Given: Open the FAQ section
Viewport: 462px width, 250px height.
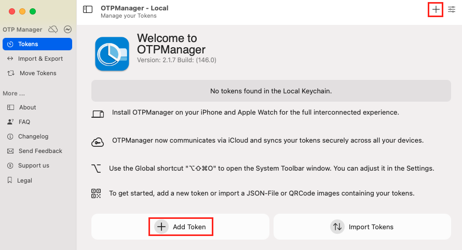Looking at the screenshot, I should click(24, 122).
